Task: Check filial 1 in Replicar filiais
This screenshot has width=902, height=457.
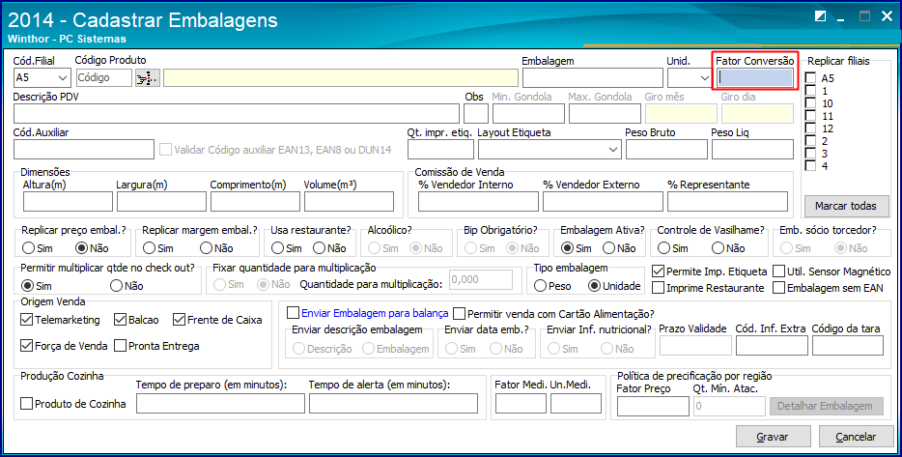Action: tap(810, 91)
